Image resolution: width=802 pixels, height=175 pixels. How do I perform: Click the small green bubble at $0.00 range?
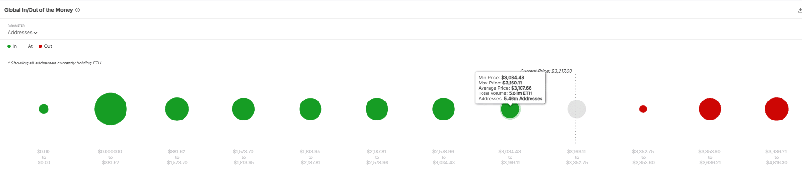click(44, 109)
